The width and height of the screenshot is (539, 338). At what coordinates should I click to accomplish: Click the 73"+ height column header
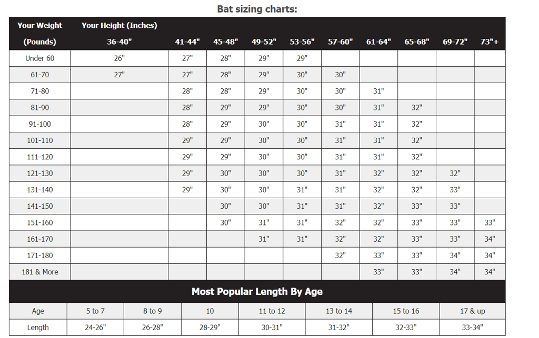[x=490, y=42]
